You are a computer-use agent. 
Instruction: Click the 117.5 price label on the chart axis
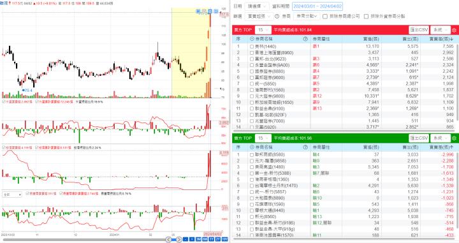224,14
